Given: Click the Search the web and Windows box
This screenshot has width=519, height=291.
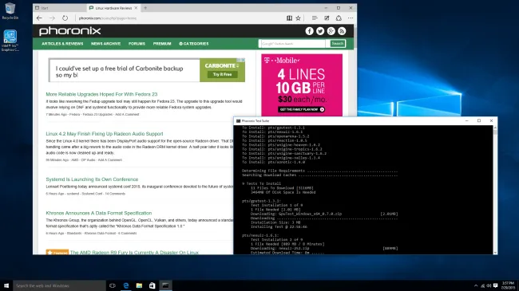Looking at the screenshot, I should coord(60,285).
